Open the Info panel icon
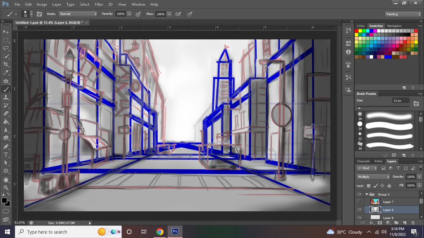Image resolution: width=424 pixels, height=238 pixels. click(348, 52)
